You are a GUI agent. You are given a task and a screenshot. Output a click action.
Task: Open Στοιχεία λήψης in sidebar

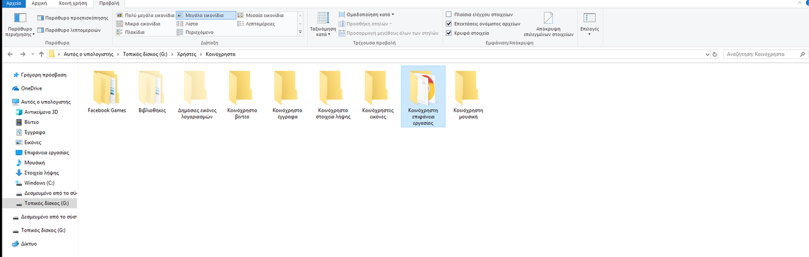coord(41,172)
